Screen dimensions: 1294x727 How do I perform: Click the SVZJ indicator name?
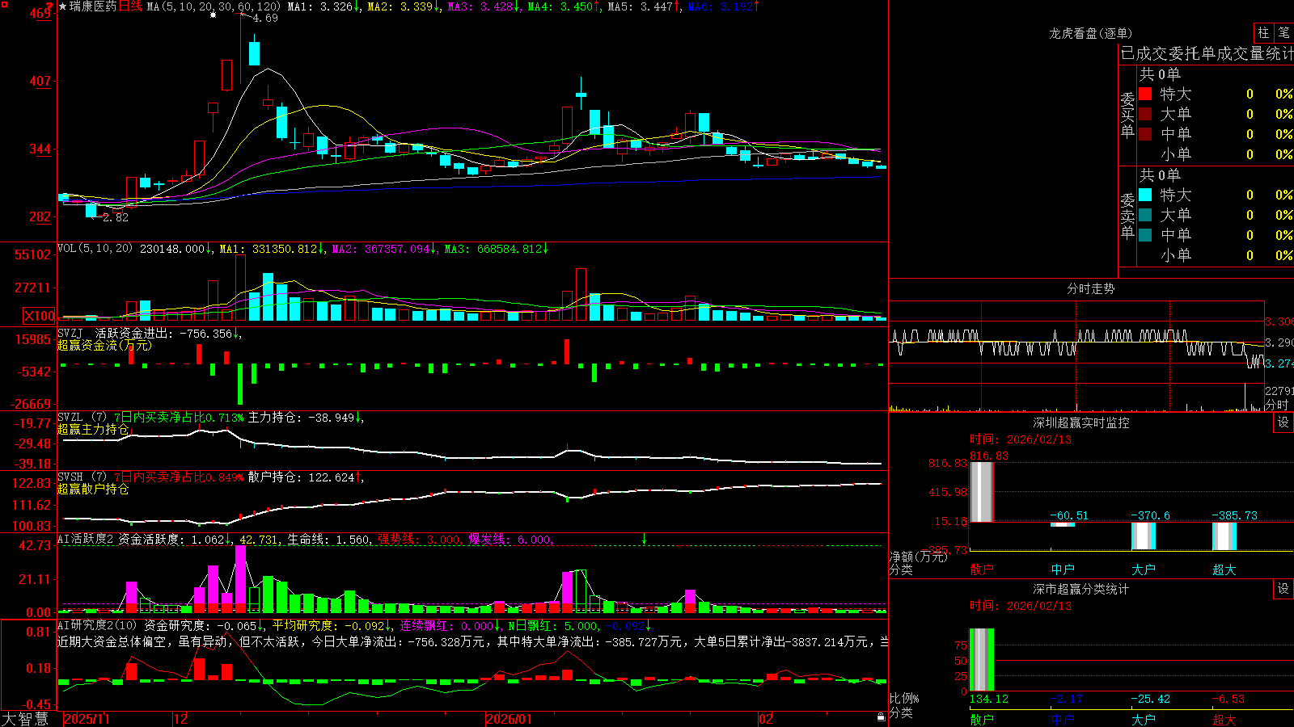click(x=70, y=333)
